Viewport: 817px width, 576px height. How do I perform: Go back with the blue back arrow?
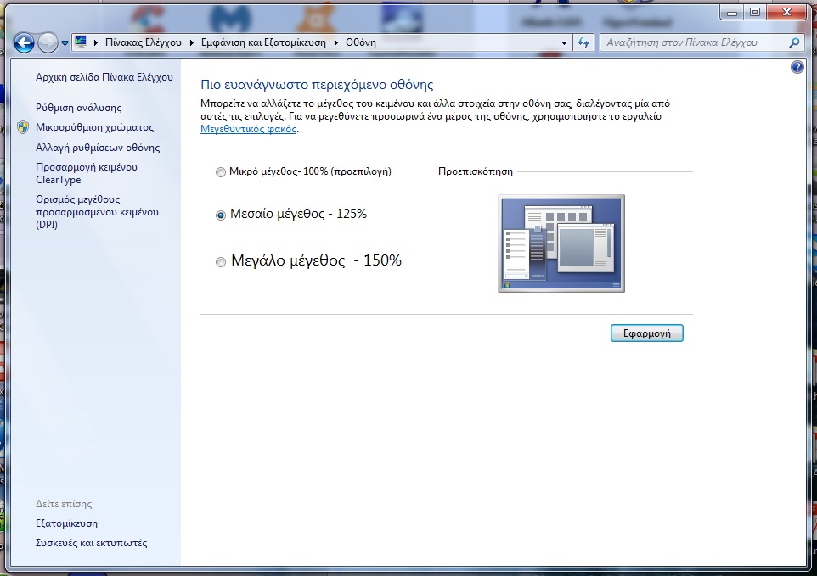click(x=24, y=42)
